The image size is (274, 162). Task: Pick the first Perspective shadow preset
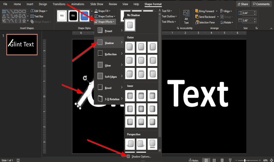click(131, 144)
